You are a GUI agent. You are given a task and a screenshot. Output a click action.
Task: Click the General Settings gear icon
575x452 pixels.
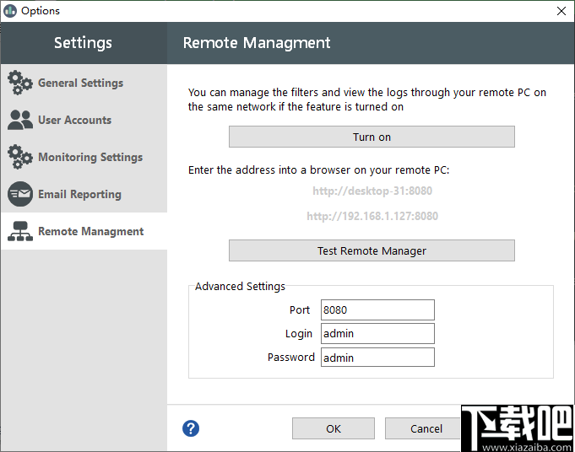[x=20, y=83]
